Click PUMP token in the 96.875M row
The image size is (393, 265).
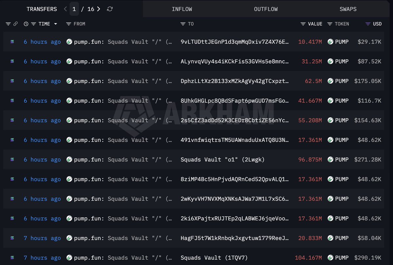338,159
